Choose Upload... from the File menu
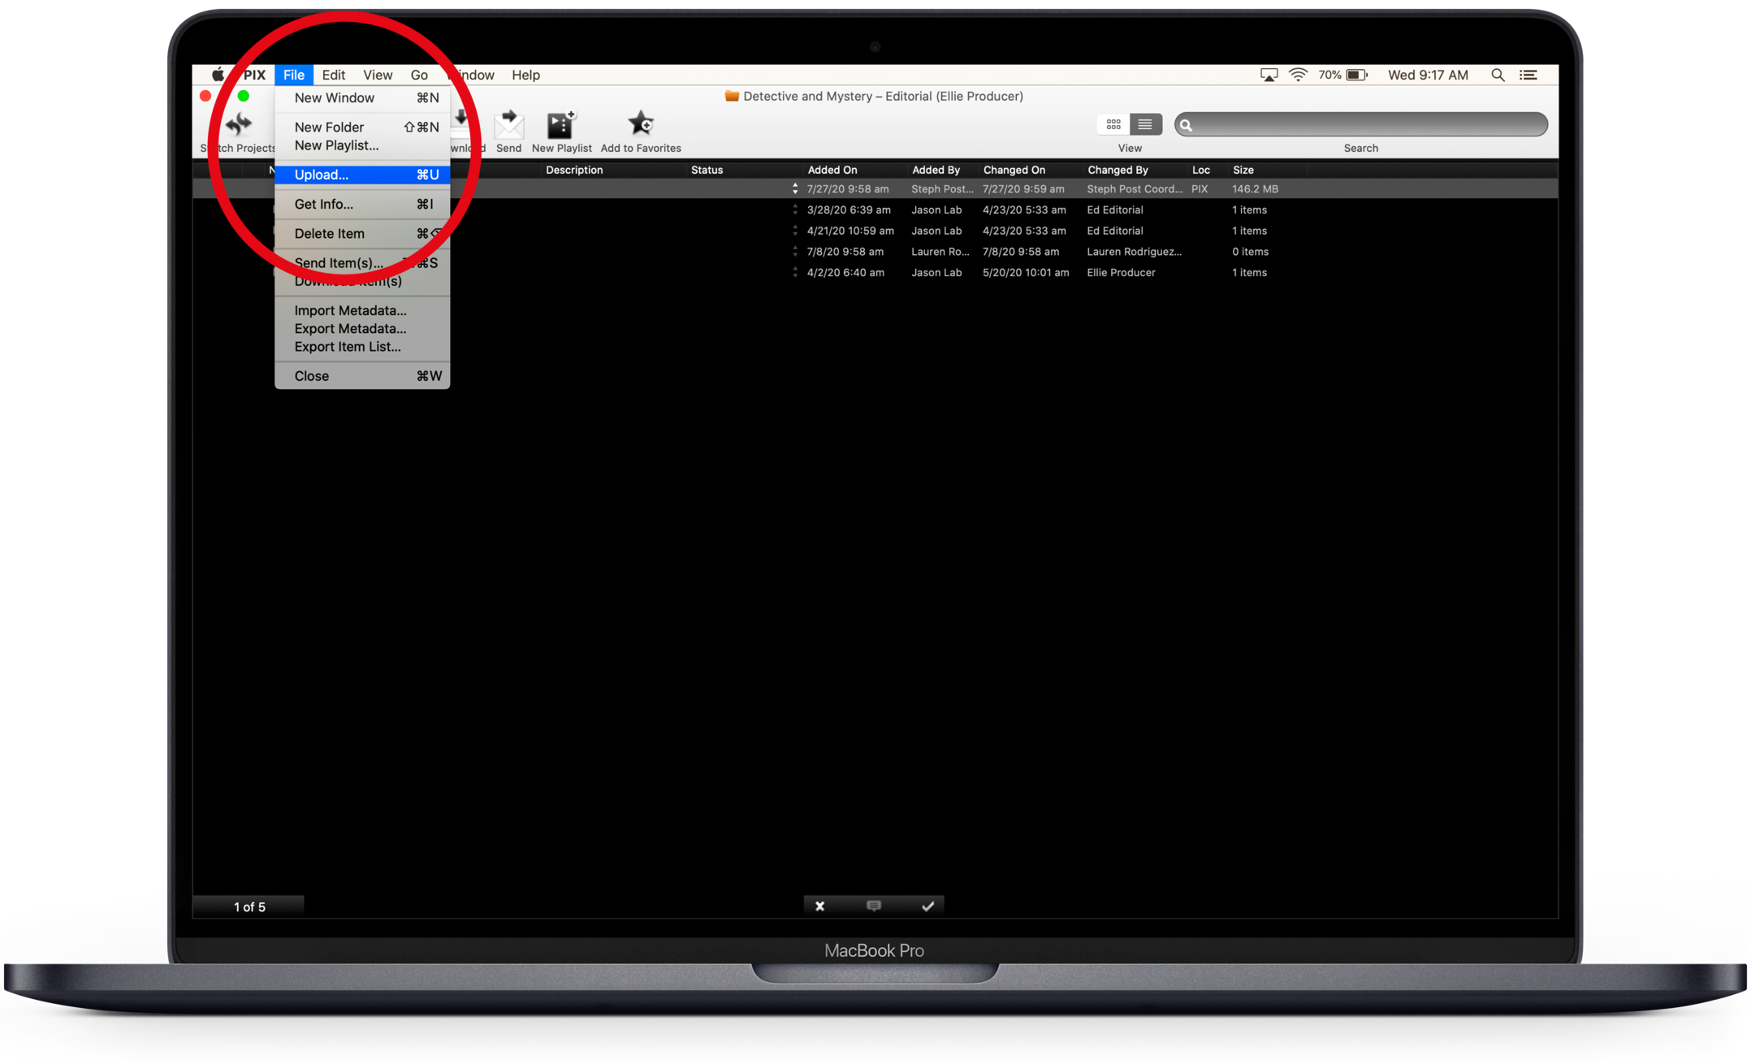This screenshot has width=1751, height=1064. click(322, 175)
